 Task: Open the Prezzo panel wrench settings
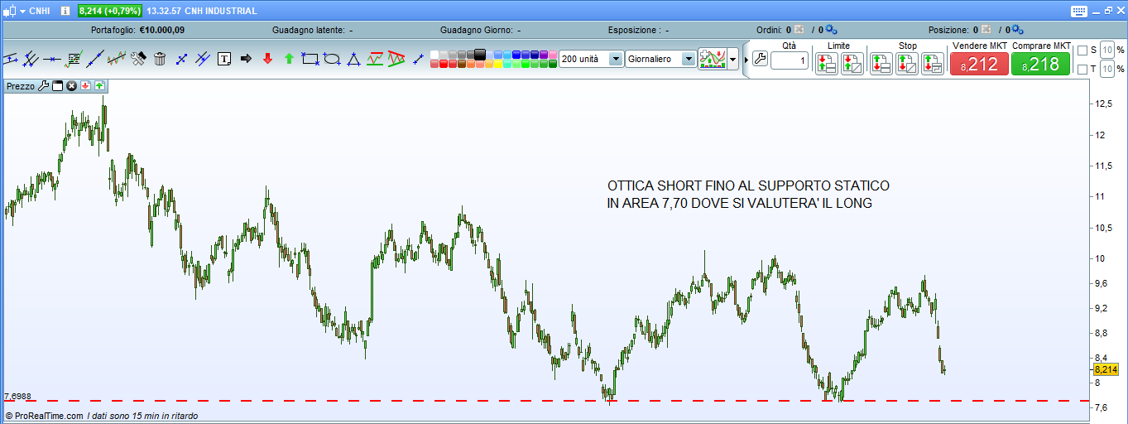(44, 85)
